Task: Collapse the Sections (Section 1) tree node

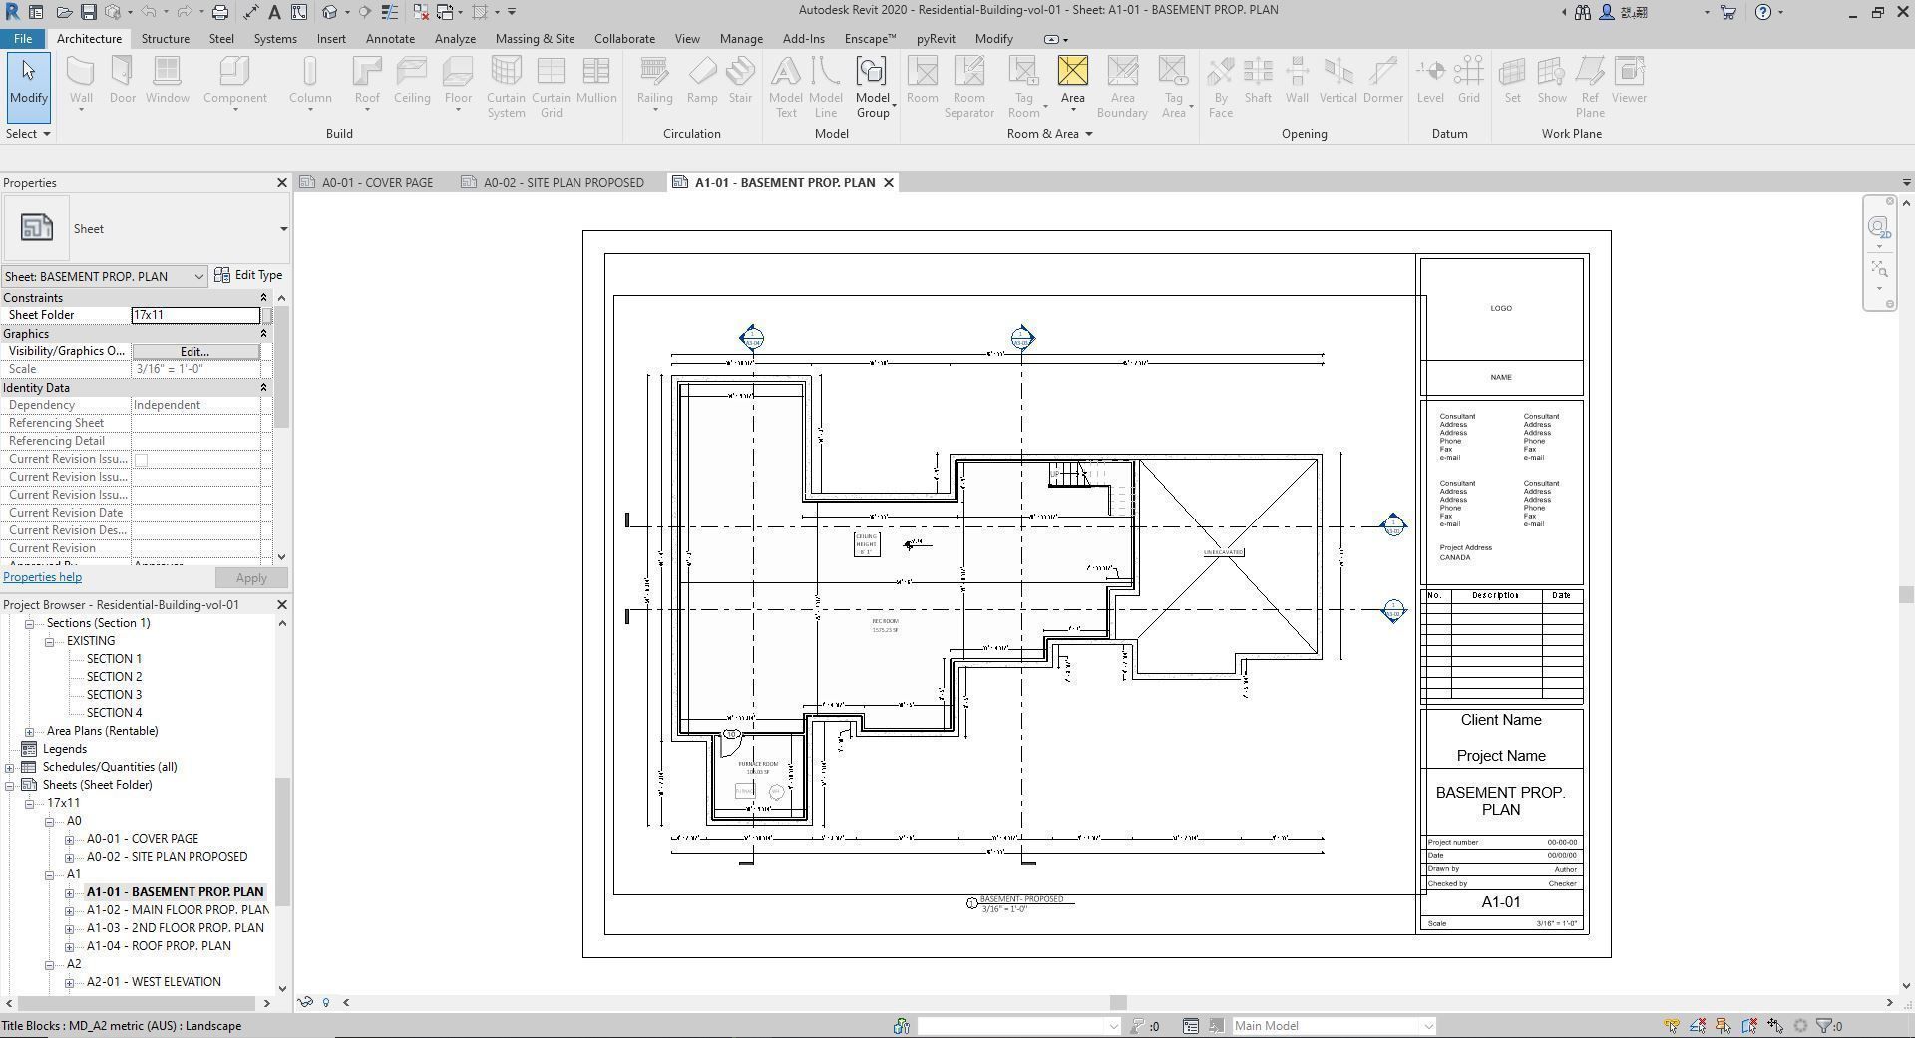Action: (29, 623)
